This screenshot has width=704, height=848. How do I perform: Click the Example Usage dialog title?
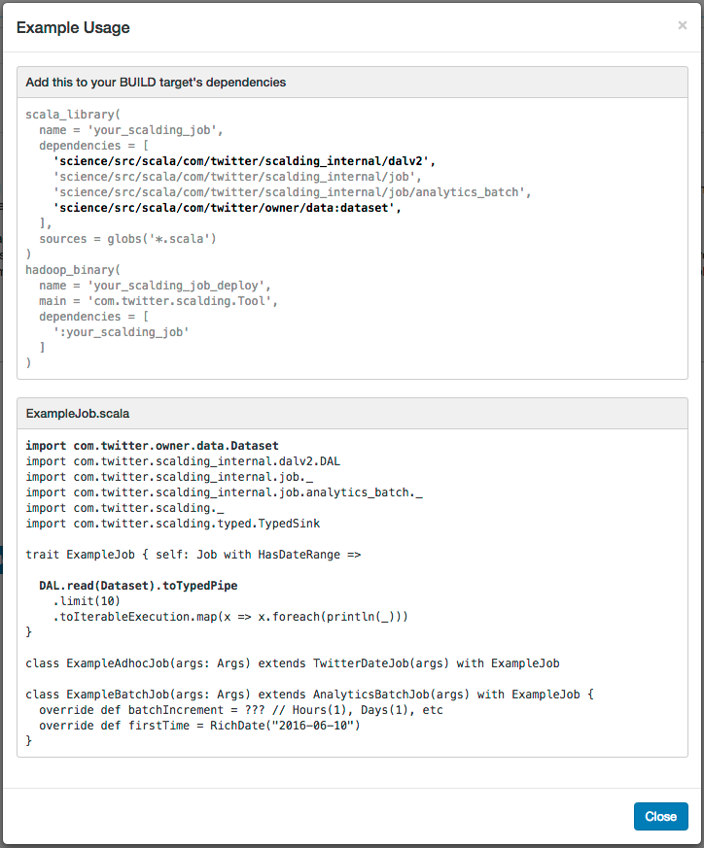pos(73,27)
